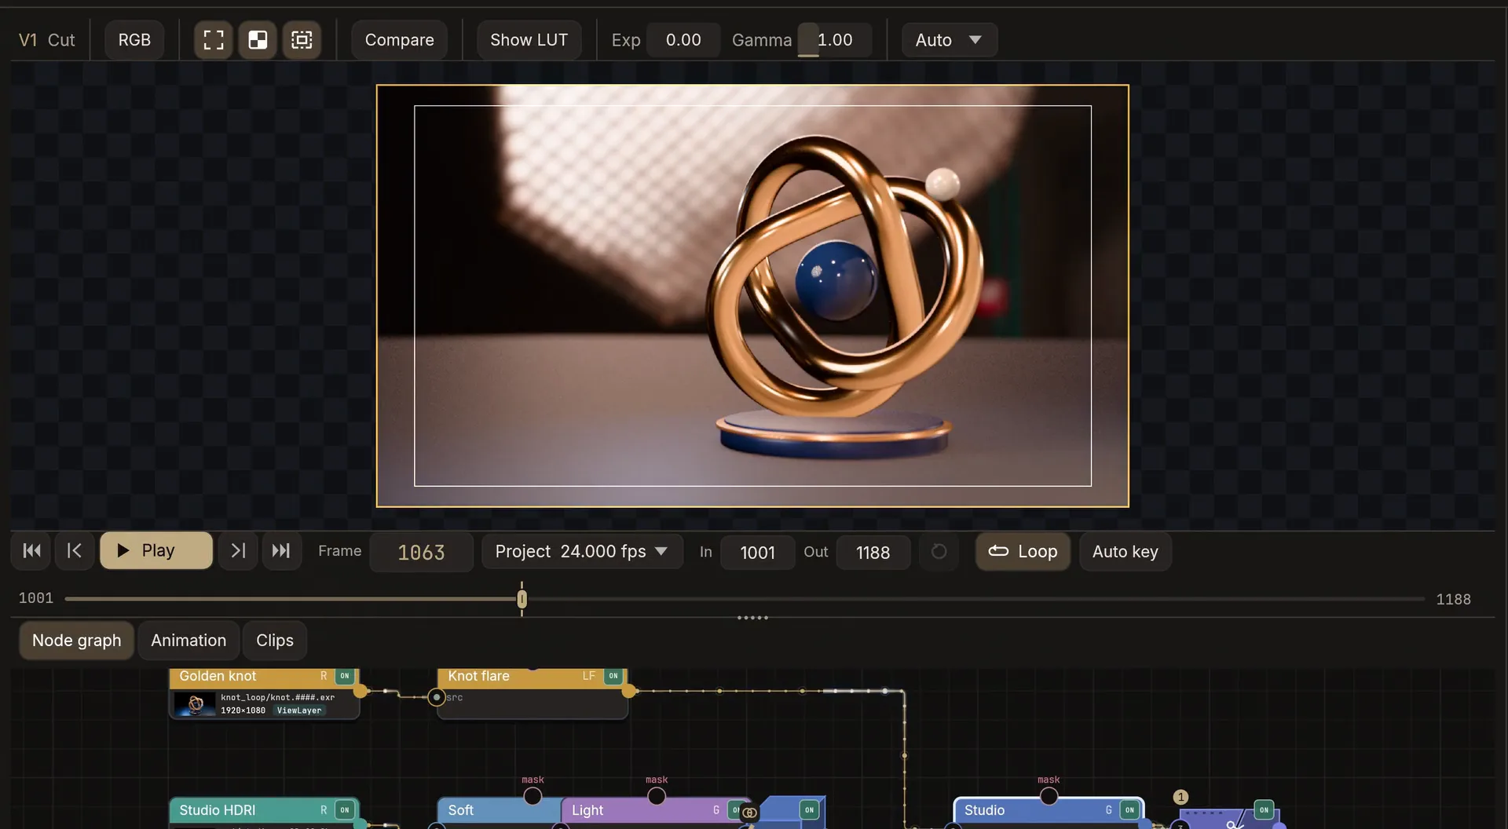1508x829 pixels.
Task: Toggle the ON switch of the blue 3D node
Action: (809, 810)
